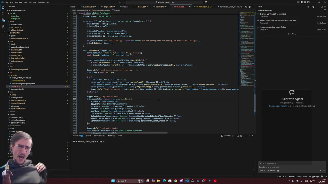Expand the models folder

[x=12, y=112]
